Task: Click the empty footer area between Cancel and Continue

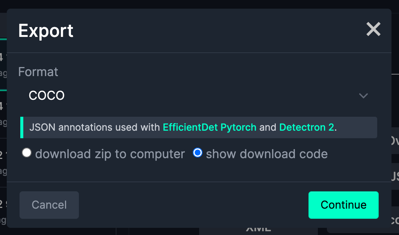Action: (x=193, y=205)
